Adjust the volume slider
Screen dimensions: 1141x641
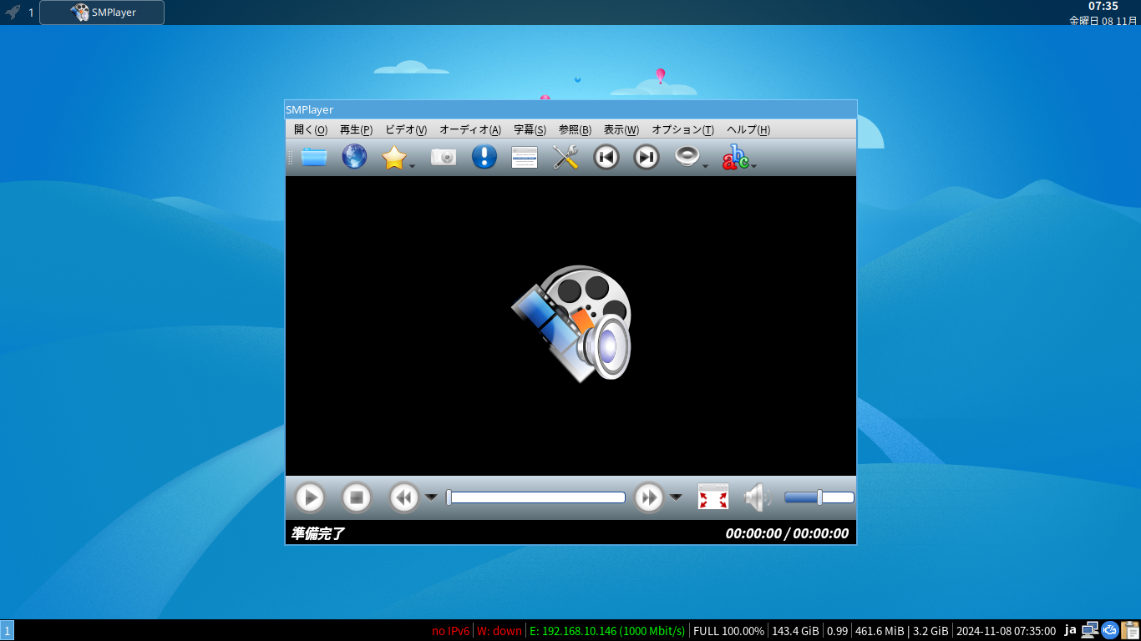(x=818, y=496)
